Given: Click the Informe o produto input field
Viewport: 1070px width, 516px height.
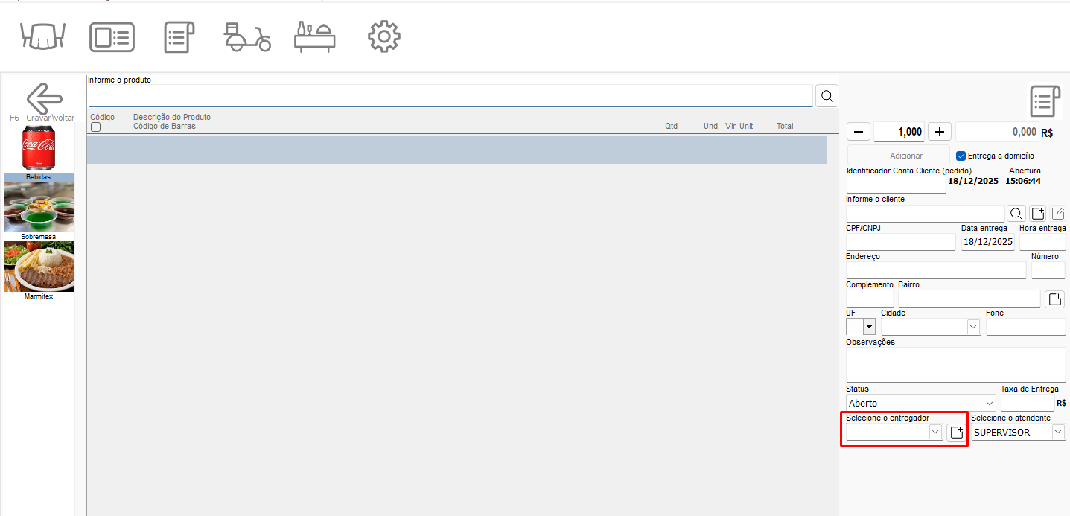Looking at the screenshot, I should tap(450, 95).
